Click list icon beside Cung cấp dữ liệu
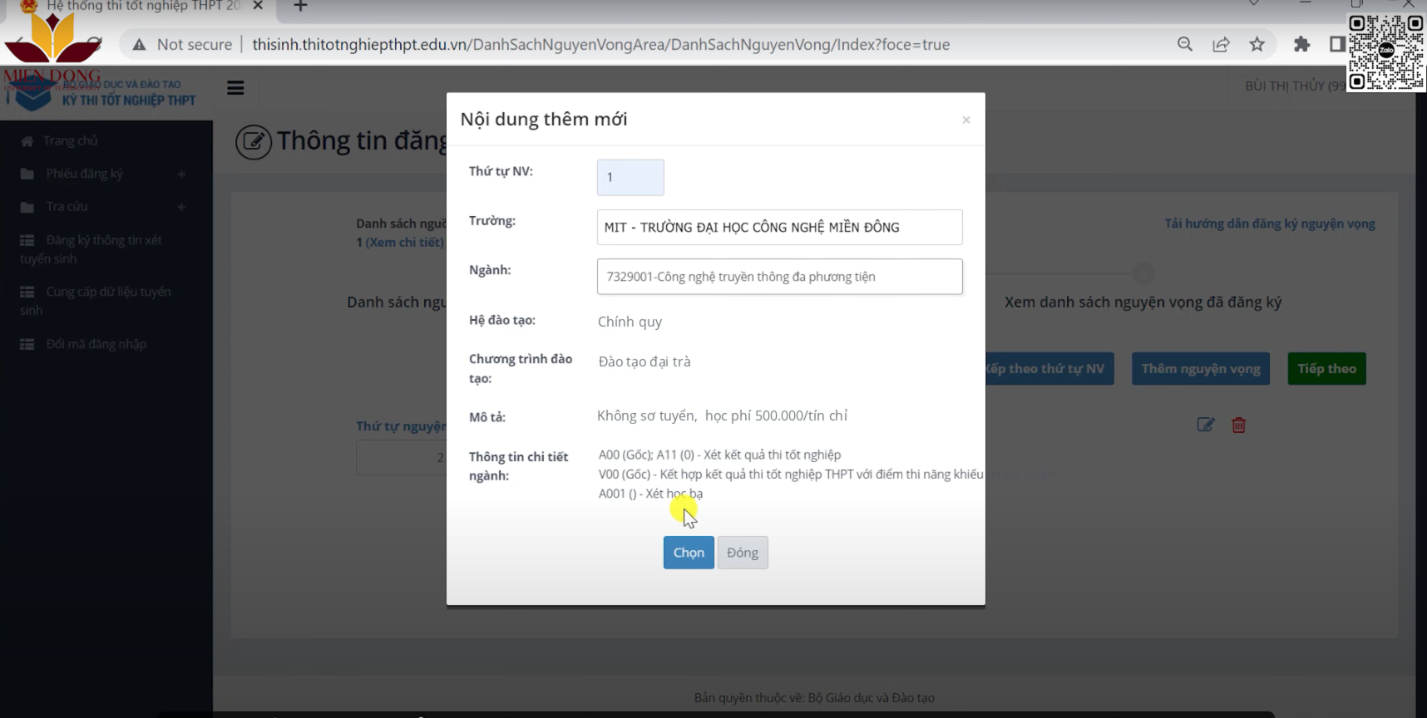The width and height of the screenshot is (1427, 718). 27,292
